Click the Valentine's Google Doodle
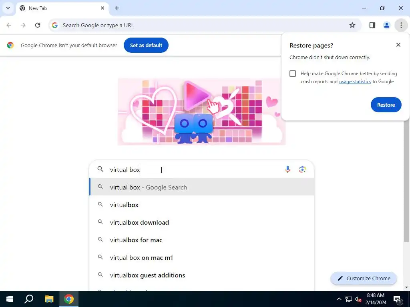 pos(202,112)
